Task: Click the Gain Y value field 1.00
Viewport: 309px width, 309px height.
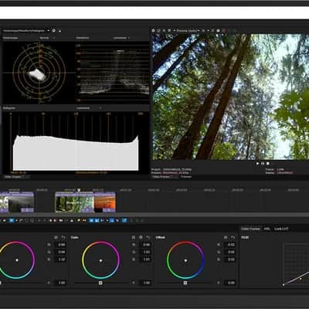Action: pos(146,283)
